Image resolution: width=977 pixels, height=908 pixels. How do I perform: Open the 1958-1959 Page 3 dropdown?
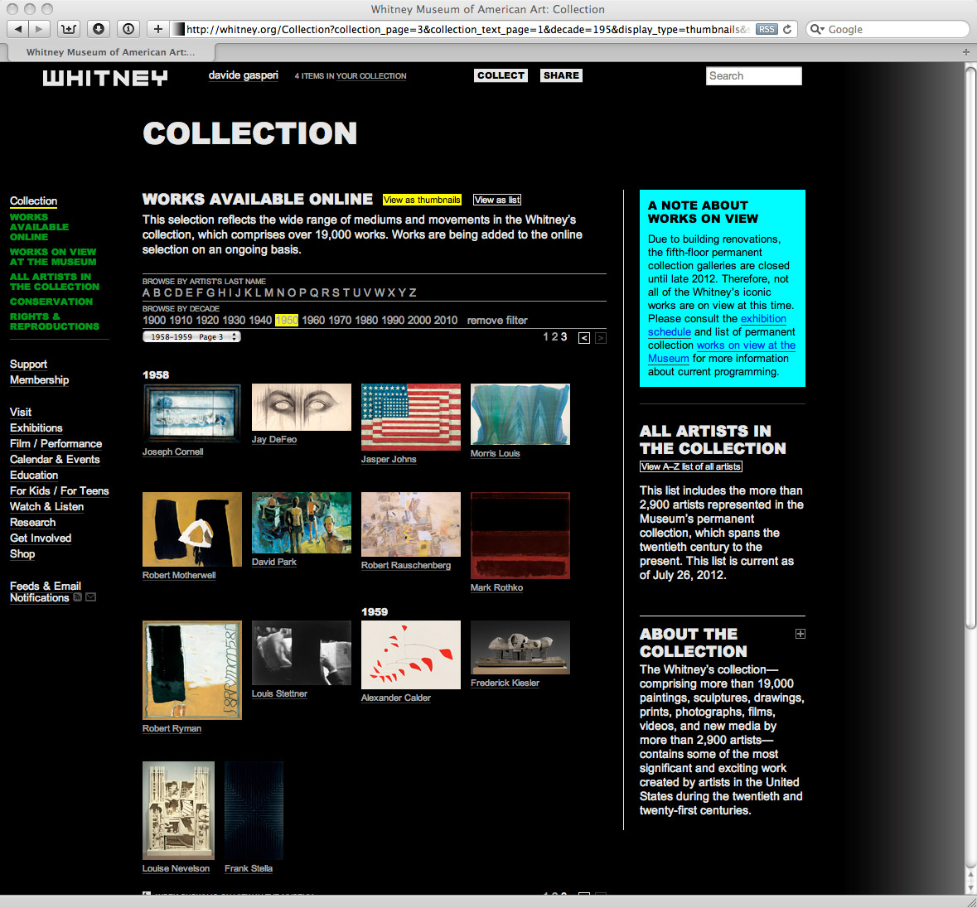(191, 337)
